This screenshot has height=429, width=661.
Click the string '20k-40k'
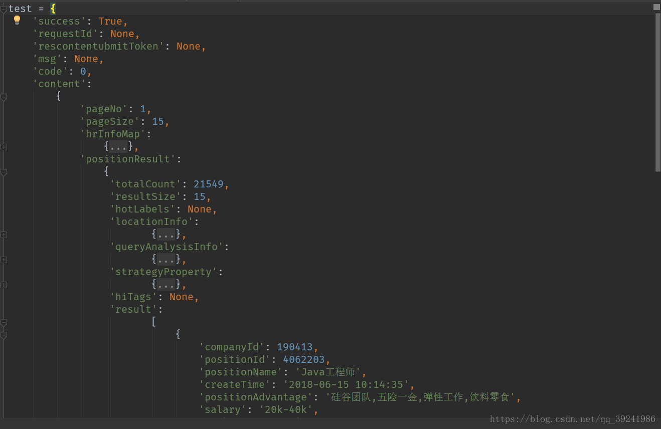click(x=286, y=409)
